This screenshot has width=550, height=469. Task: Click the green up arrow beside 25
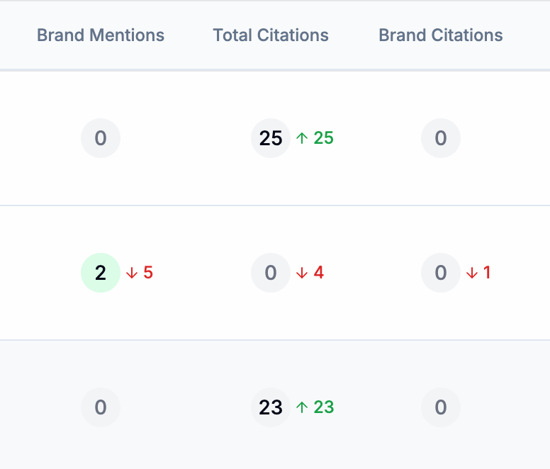coord(302,138)
